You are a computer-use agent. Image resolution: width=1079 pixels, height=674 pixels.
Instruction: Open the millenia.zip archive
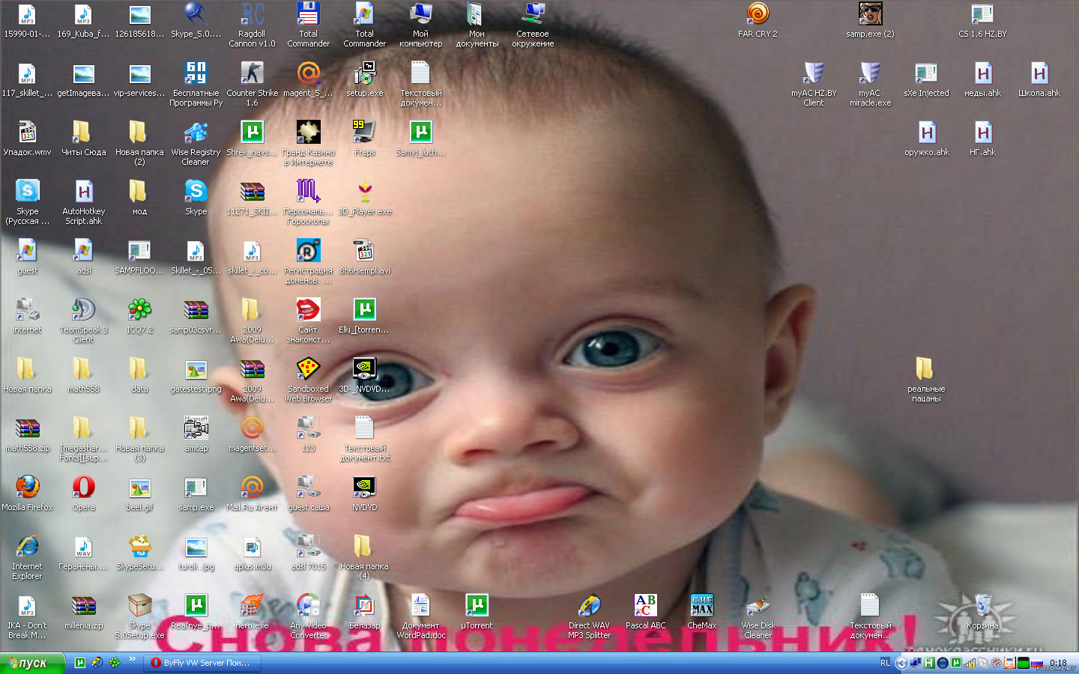(84, 612)
